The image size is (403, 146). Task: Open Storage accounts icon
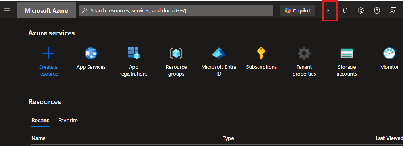click(347, 53)
